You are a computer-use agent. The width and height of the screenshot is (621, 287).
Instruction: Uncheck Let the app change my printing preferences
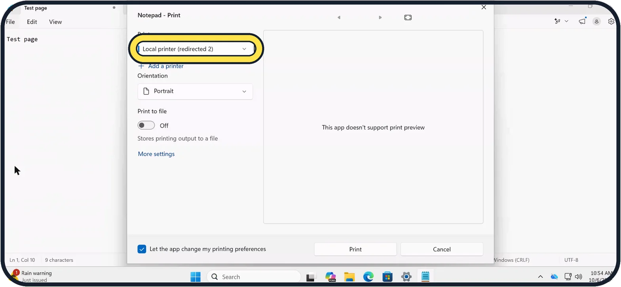click(x=142, y=249)
